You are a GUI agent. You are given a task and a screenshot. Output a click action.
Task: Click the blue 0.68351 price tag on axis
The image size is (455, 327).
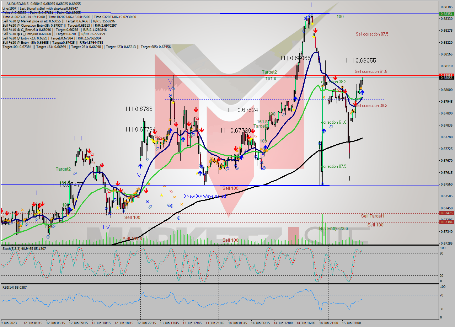click(446, 14)
